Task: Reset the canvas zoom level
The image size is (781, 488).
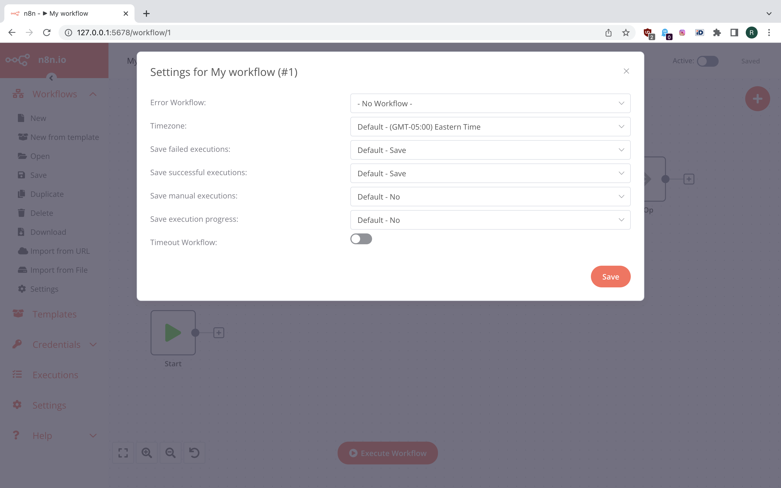Action: (194, 453)
